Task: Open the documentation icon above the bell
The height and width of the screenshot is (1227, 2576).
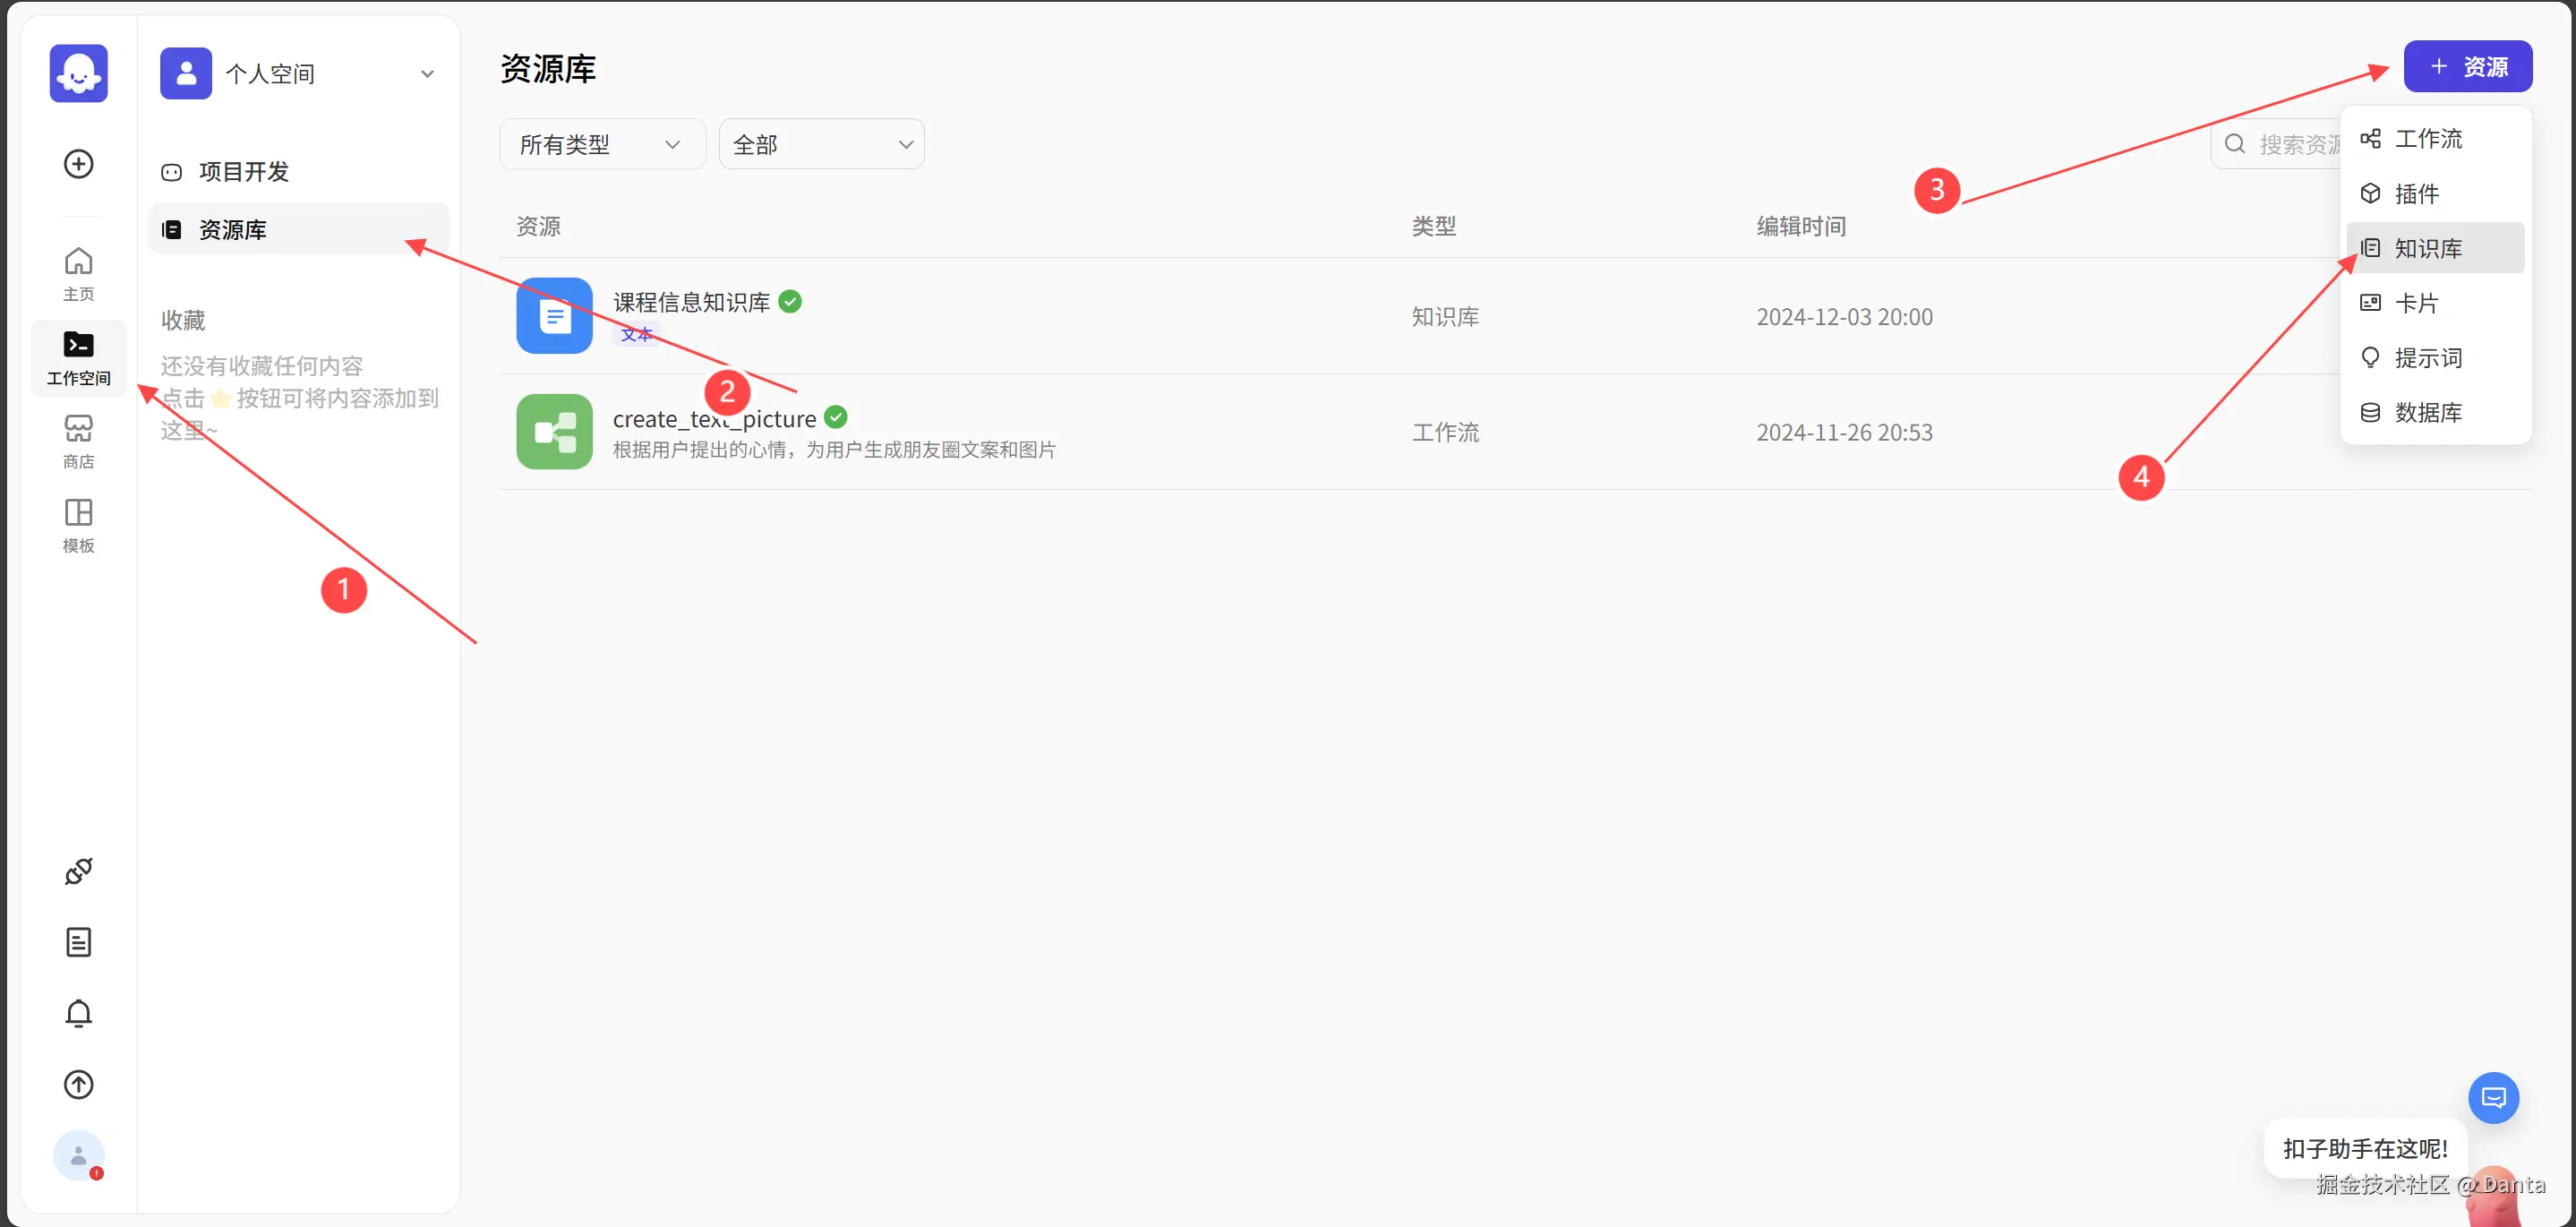Action: click(x=78, y=941)
